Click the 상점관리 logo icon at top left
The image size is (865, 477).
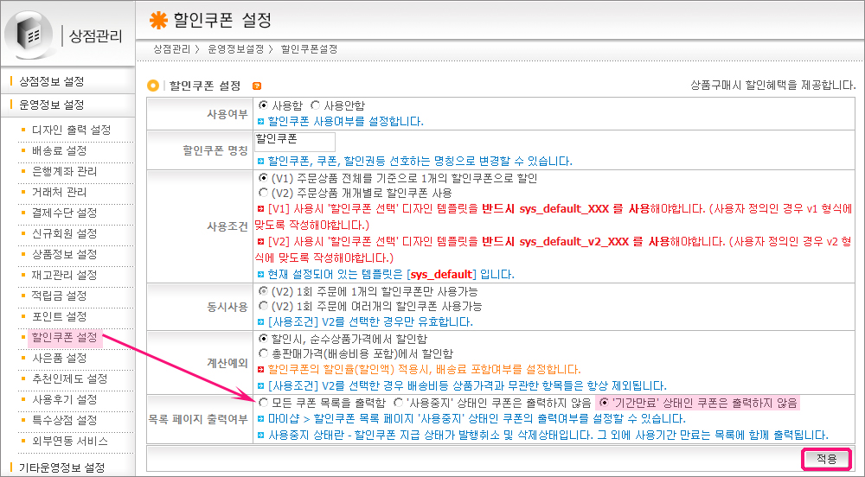click(31, 35)
